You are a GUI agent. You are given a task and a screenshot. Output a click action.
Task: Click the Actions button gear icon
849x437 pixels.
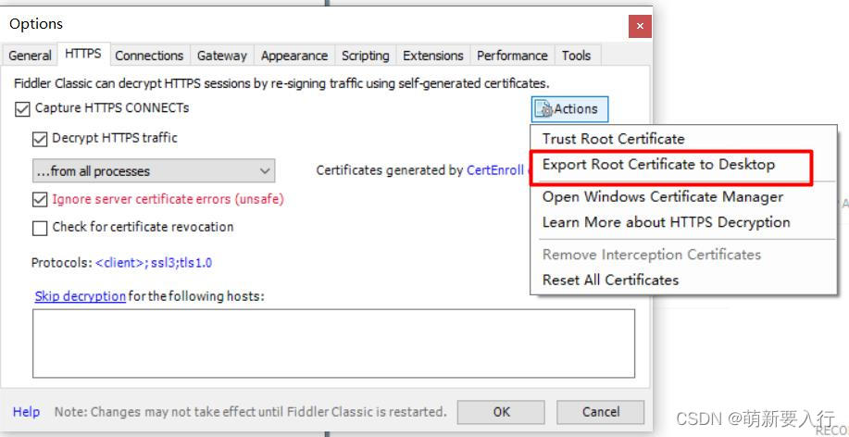click(545, 109)
